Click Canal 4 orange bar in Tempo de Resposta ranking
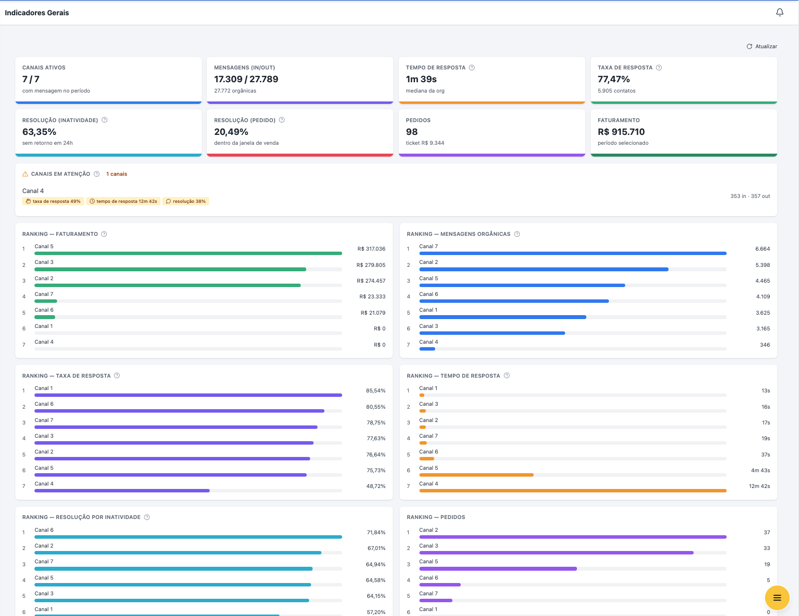This screenshot has width=799, height=616. [573, 491]
